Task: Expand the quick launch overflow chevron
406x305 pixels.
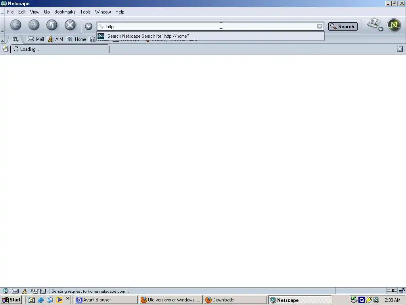Action: point(67,299)
